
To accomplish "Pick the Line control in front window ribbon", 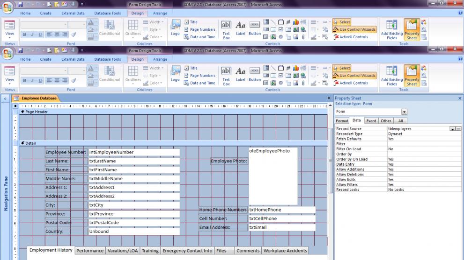I will [x=273, y=68].
